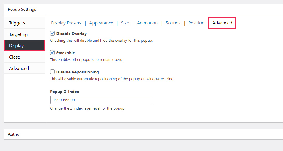Image resolution: width=283 pixels, height=151 pixels.
Task: Open the Sounds sub-tab
Action: (x=173, y=23)
